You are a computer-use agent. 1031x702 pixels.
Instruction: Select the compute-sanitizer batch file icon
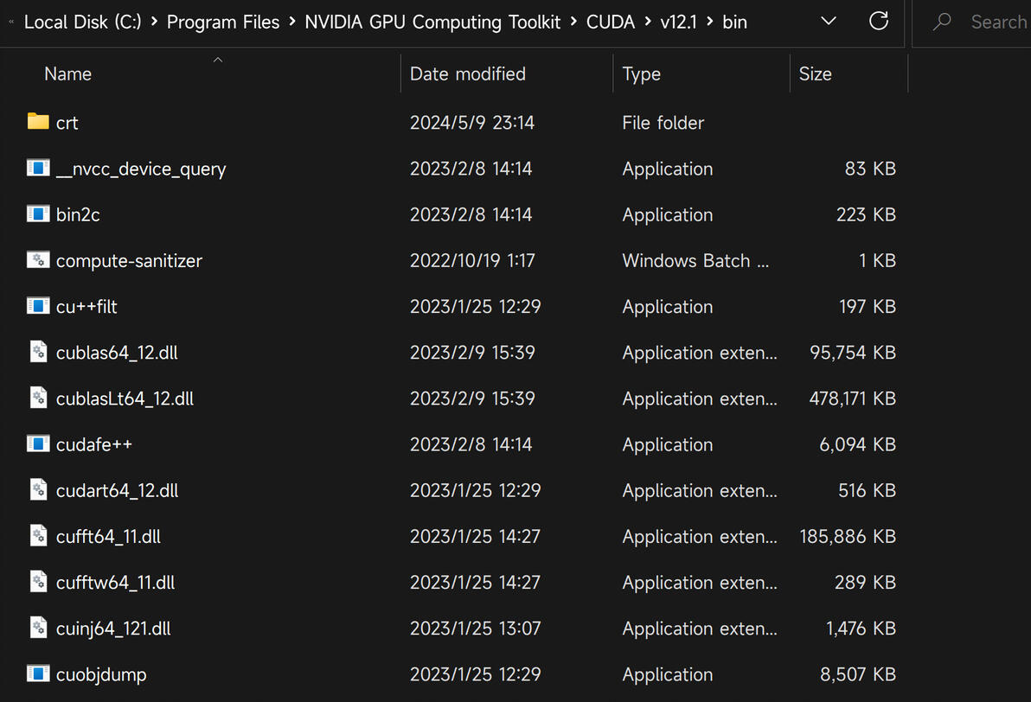(38, 259)
